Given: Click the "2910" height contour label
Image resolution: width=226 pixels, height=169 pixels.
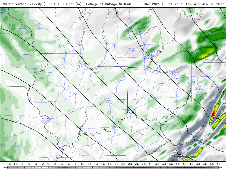Looking at the screenshot, I should 222,92.
